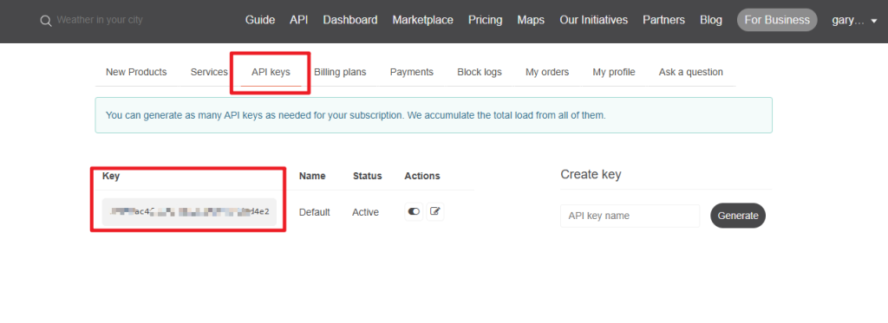Switch to the Payments tab
Screen dimensions: 888x323
click(x=412, y=72)
